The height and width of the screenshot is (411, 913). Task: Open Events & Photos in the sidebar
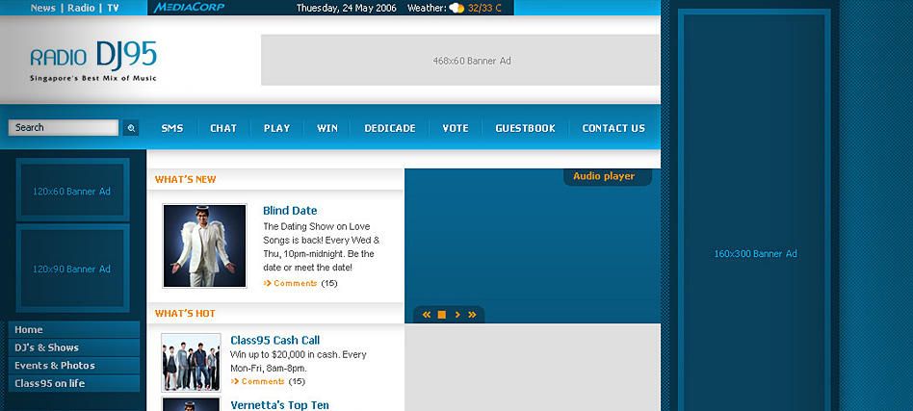pos(74,366)
